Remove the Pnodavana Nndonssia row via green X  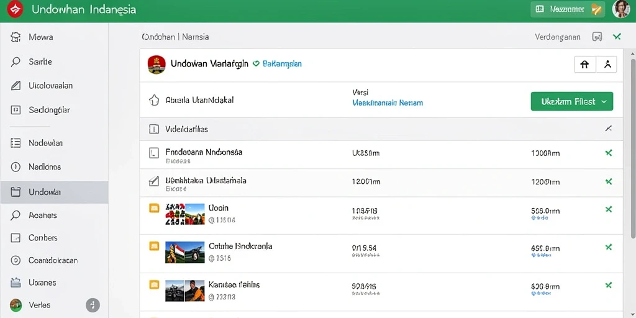609,153
